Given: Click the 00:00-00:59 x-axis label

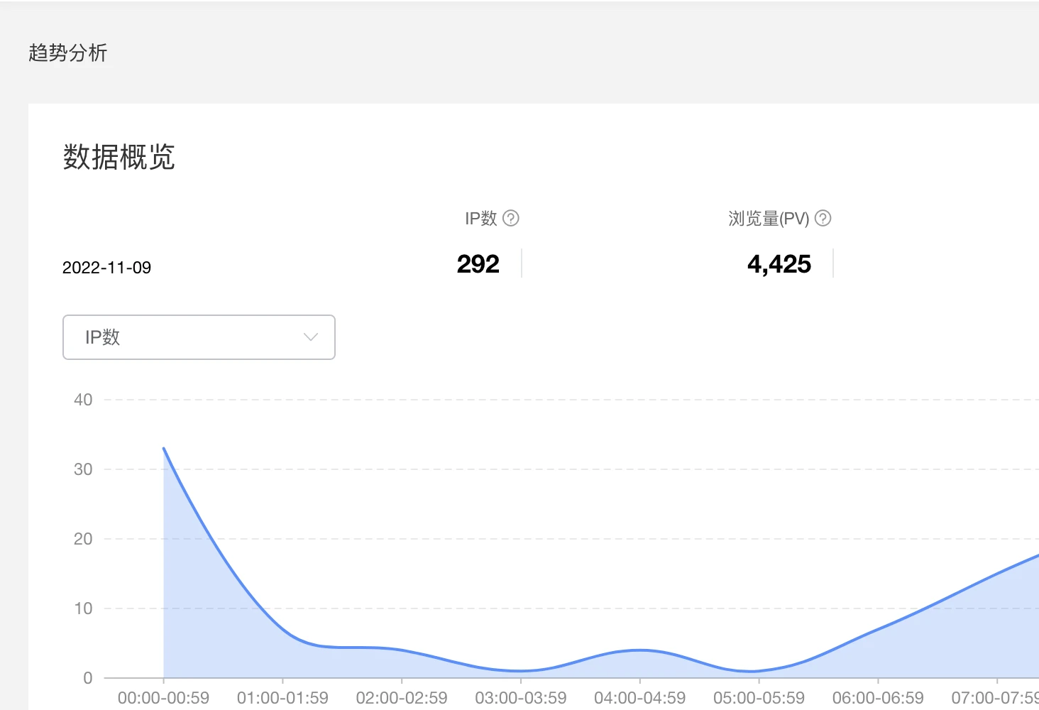Looking at the screenshot, I should tap(163, 698).
